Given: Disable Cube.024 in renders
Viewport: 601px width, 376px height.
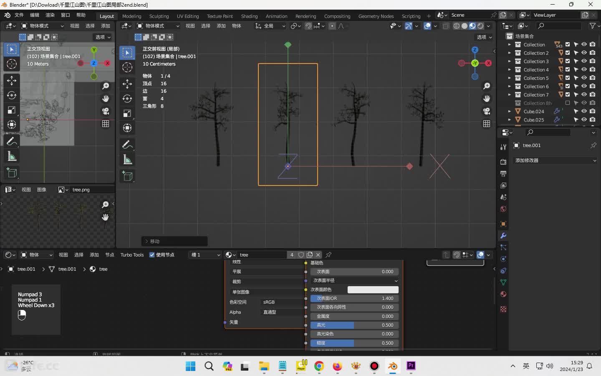Looking at the screenshot, I should [x=593, y=112].
